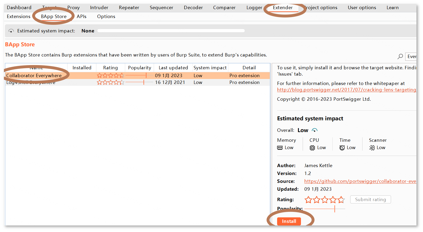Screen dimensions: 423x232
Task: Open the PortSwigger blog whitepaper link
Action: pyautogui.click(x=346, y=90)
